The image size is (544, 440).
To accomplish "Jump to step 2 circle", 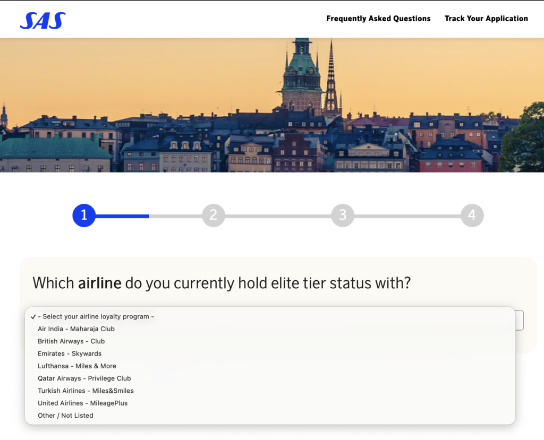I will (214, 215).
